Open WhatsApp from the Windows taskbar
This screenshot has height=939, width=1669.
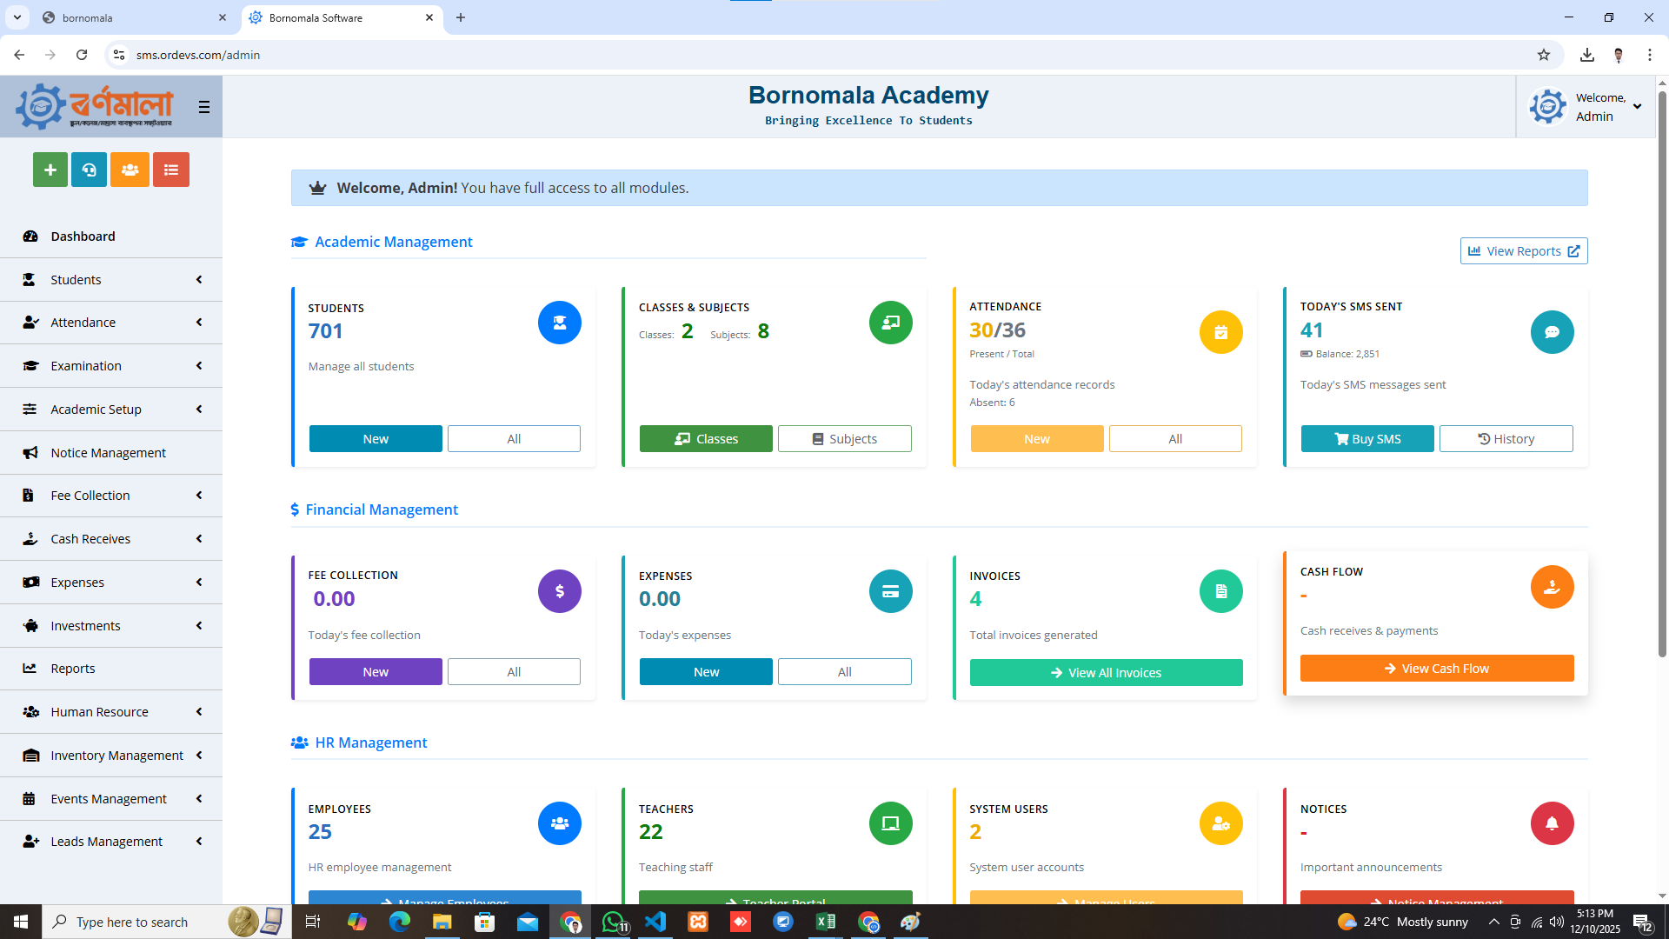click(x=613, y=922)
